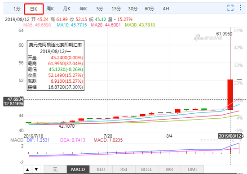
Task: Click the 8/4 date axis label
Action: 169,136
